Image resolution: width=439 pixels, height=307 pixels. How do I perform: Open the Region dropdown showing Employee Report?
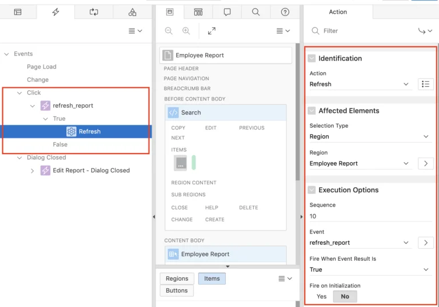click(360, 164)
